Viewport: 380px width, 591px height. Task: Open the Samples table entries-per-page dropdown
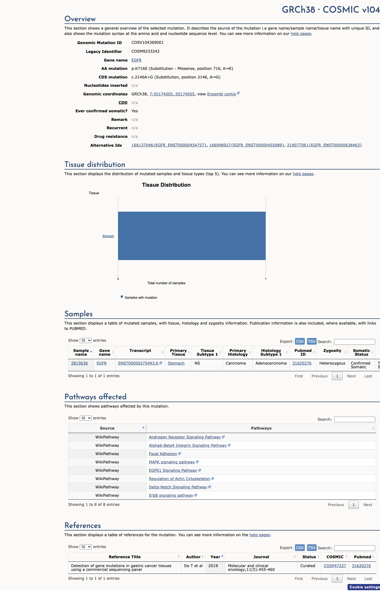tap(86, 340)
